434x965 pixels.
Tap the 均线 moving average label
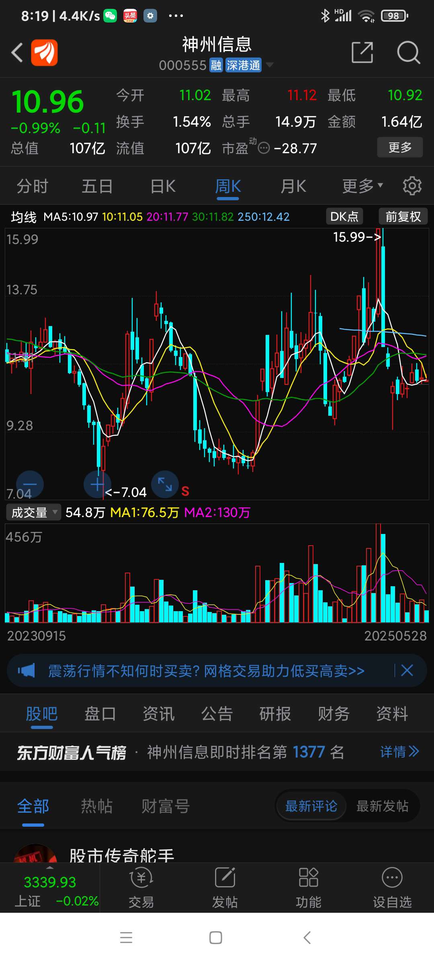pyautogui.click(x=24, y=217)
